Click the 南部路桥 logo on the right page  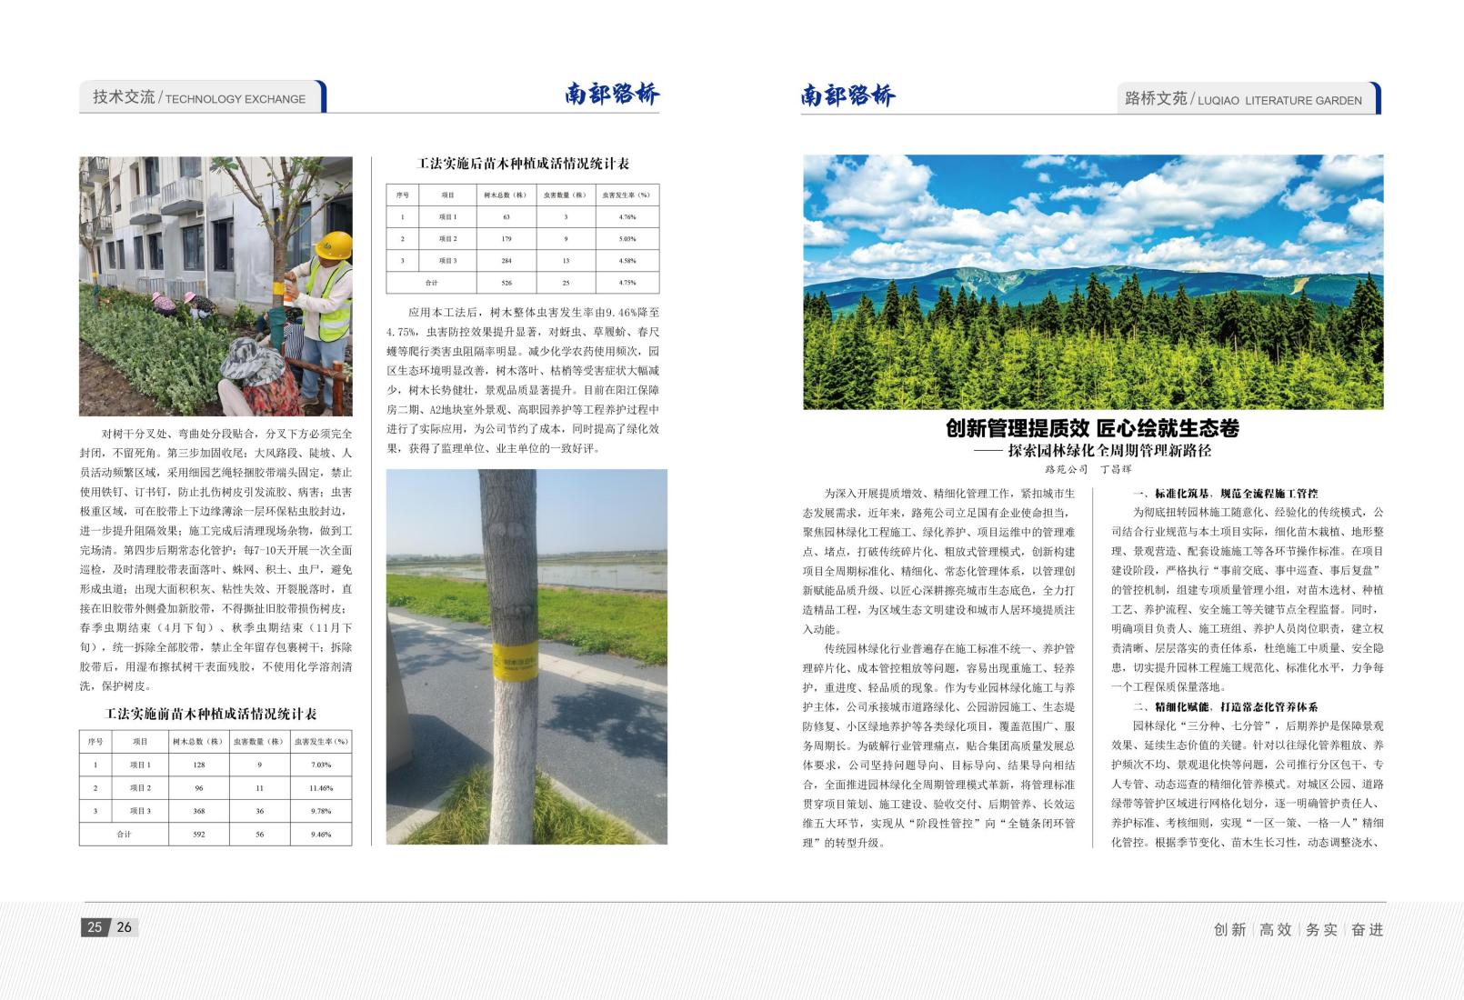click(x=848, y=95)
